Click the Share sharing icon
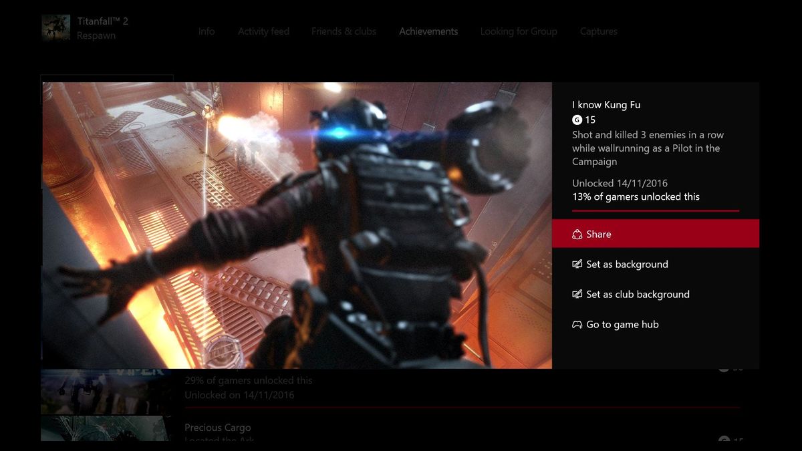This screenshot has width=802, height=451. click(x=576, y=234)
